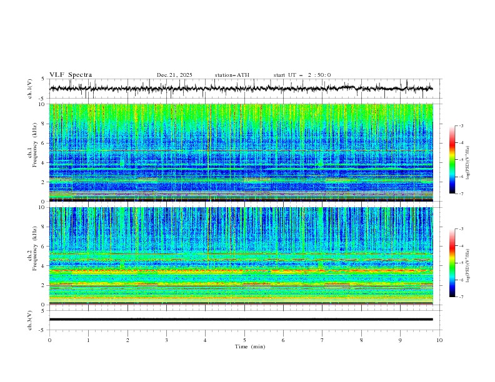Click the ch.1 spectrogram colorbar

pos(452,160)
